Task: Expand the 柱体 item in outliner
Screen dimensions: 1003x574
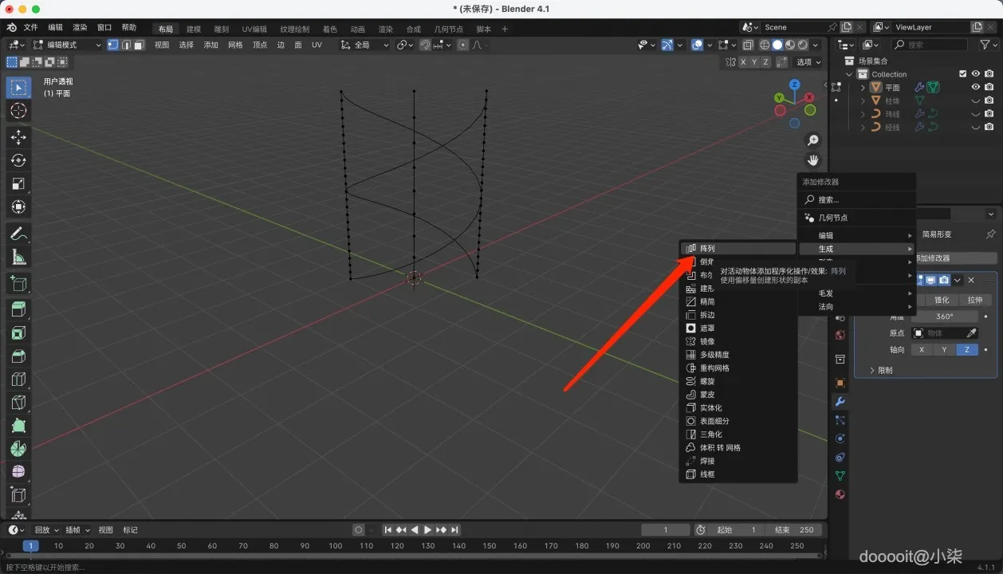Action: point(863,101)
